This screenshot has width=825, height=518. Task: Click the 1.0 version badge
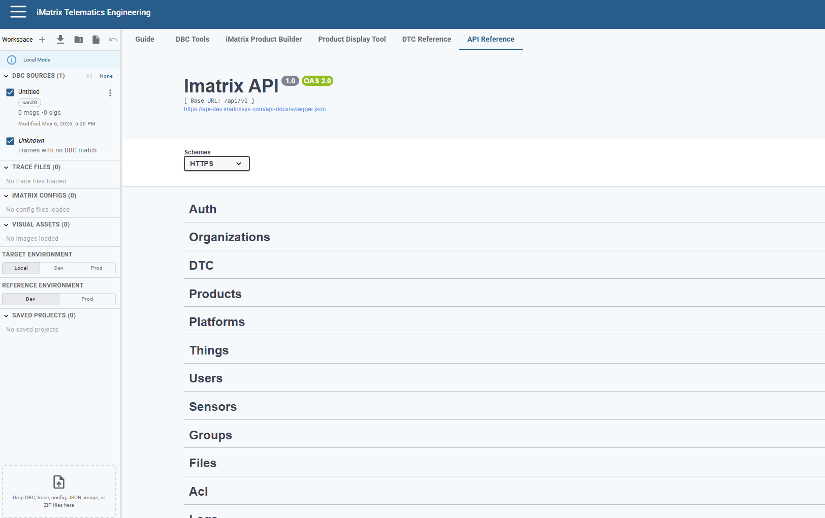(x=291, y=81)
